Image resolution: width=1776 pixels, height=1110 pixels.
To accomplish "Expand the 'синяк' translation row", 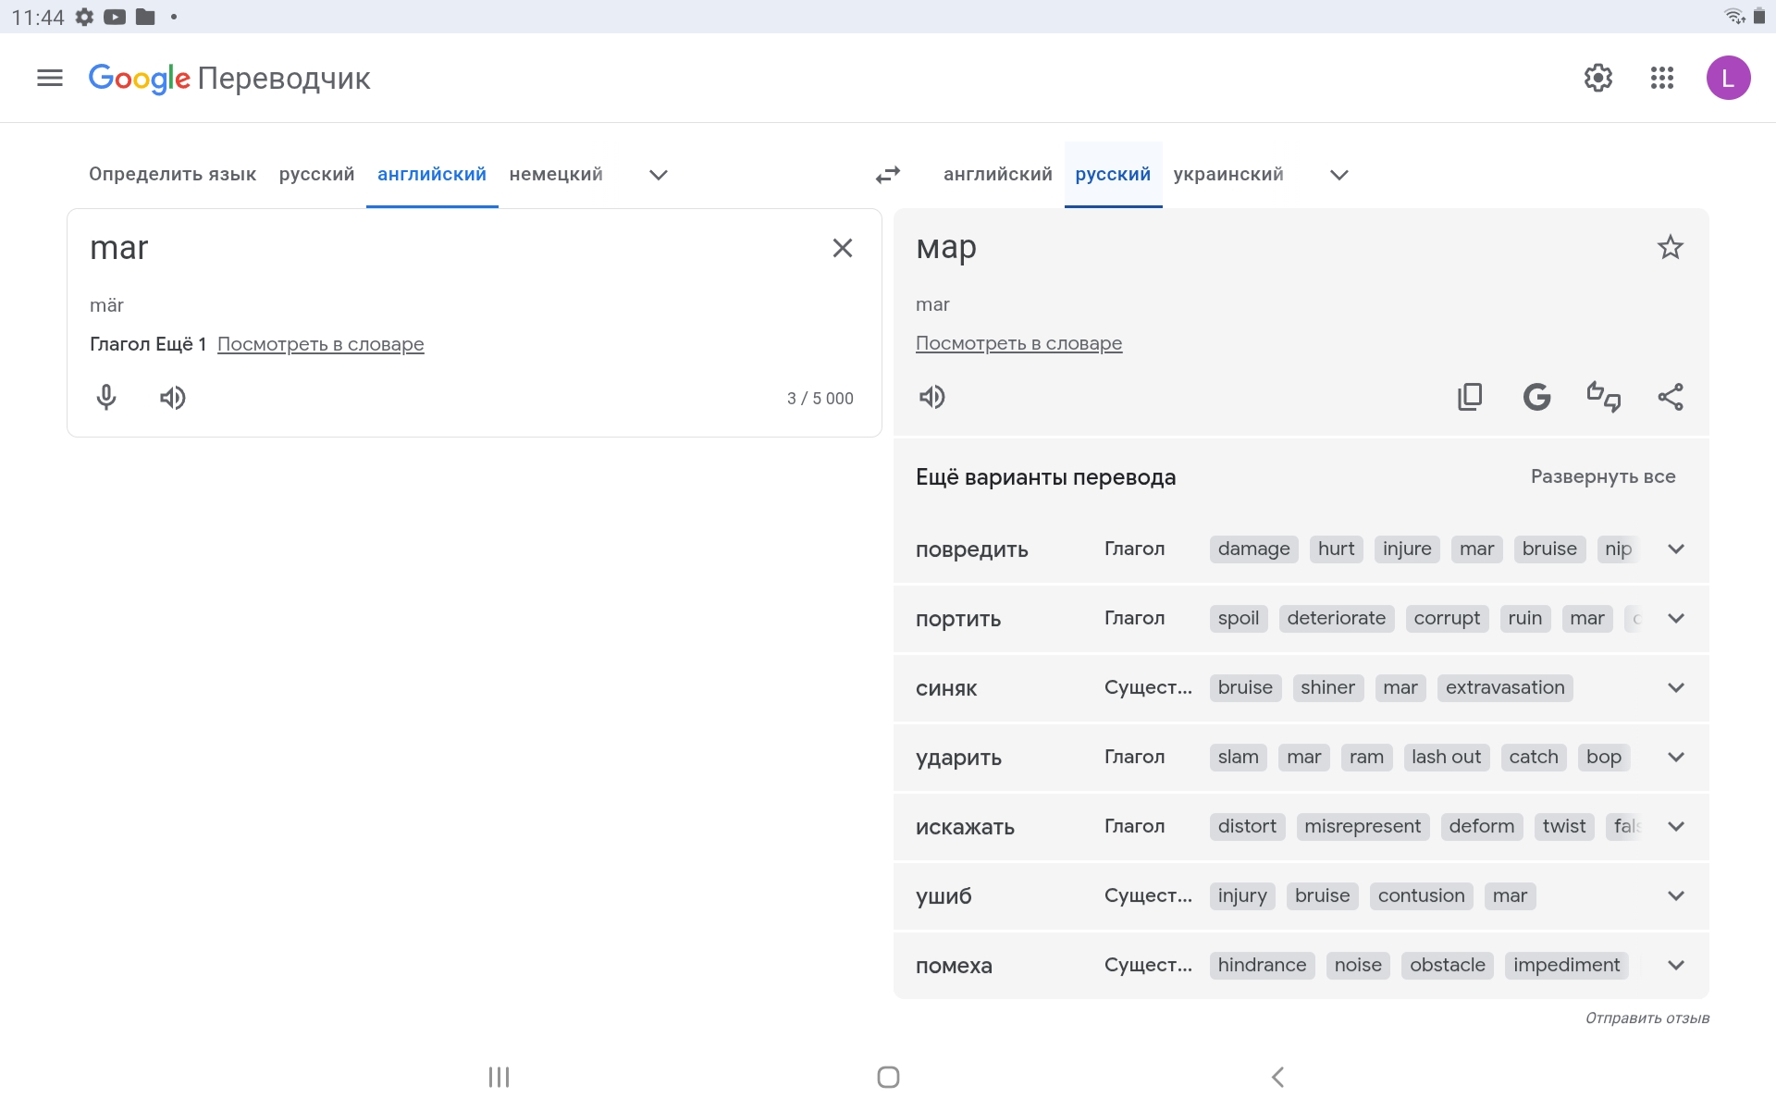I will 1676,687.
